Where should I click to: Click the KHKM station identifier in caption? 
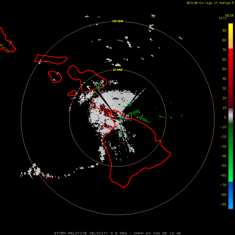139,233
